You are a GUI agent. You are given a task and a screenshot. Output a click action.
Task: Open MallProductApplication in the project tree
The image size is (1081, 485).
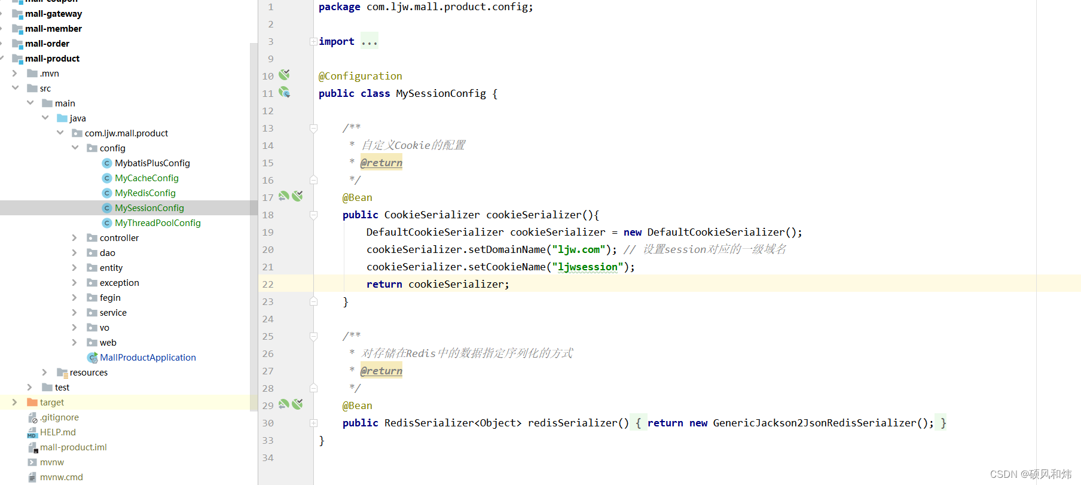[x=148, y=358]
